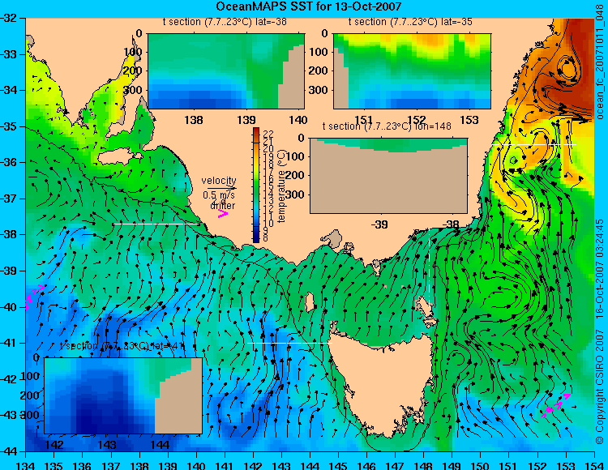Image resolution: width=608 pixels, height=470 pixels.
Task: Click the '134' longitude label on bottom axis
Action: 26,465
